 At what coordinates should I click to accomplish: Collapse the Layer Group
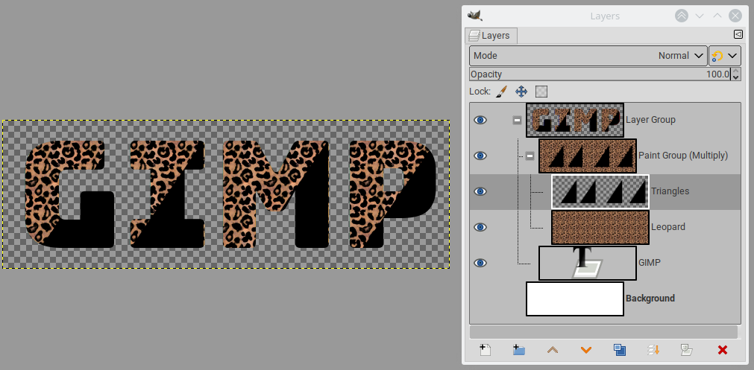517,120
